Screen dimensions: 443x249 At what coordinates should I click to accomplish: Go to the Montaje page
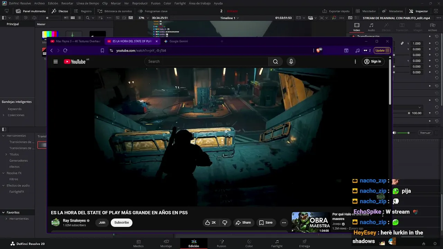(x=166, y=243)
